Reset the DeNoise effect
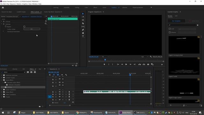Screen dimensions: 204x115 [46, 24]
